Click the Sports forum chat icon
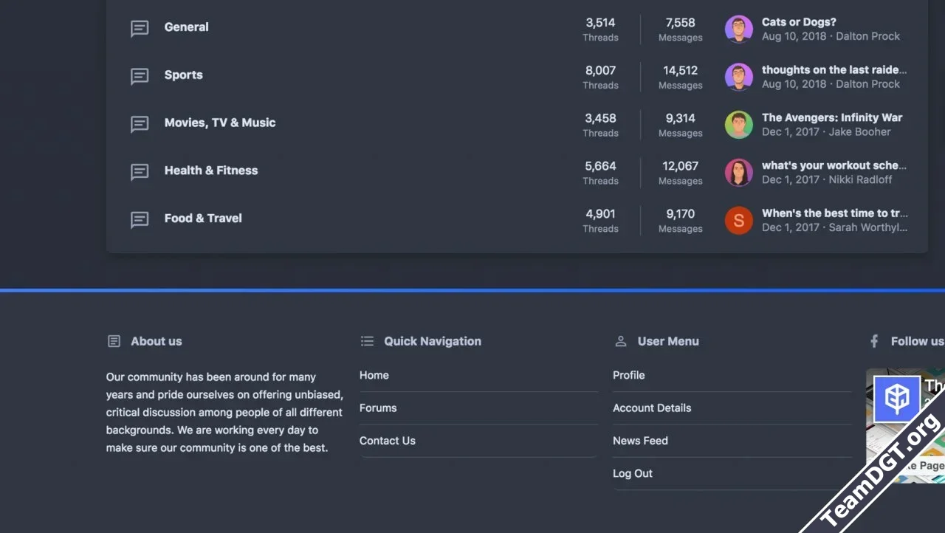Viewport: 945px width, 533px height. [x=140, y=76]
